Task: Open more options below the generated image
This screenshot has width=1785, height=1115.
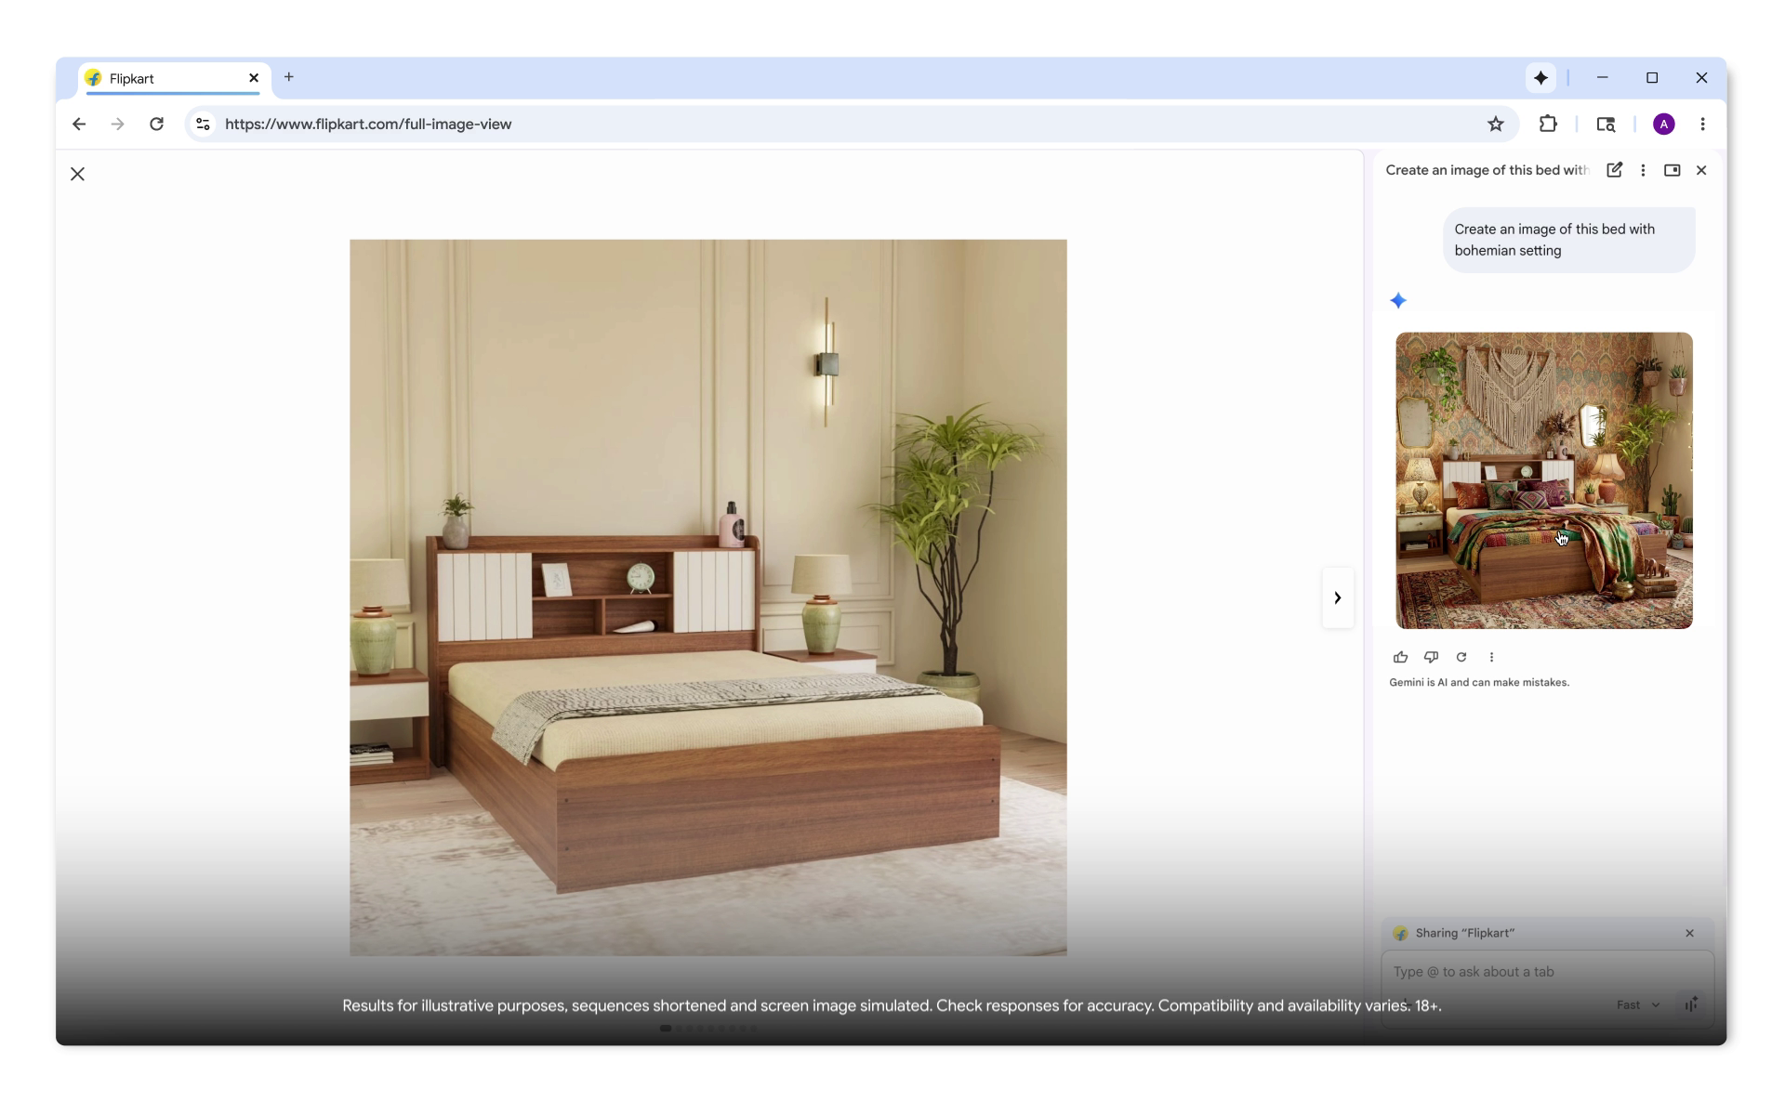Action: (1491, 657)
